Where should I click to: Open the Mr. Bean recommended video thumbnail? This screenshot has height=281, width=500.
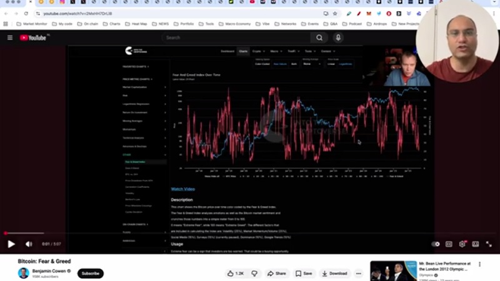[x=393, y=271]
